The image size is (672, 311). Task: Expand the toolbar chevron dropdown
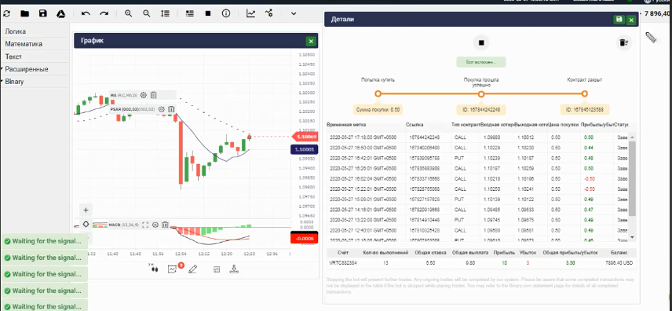tap(294, 13)
